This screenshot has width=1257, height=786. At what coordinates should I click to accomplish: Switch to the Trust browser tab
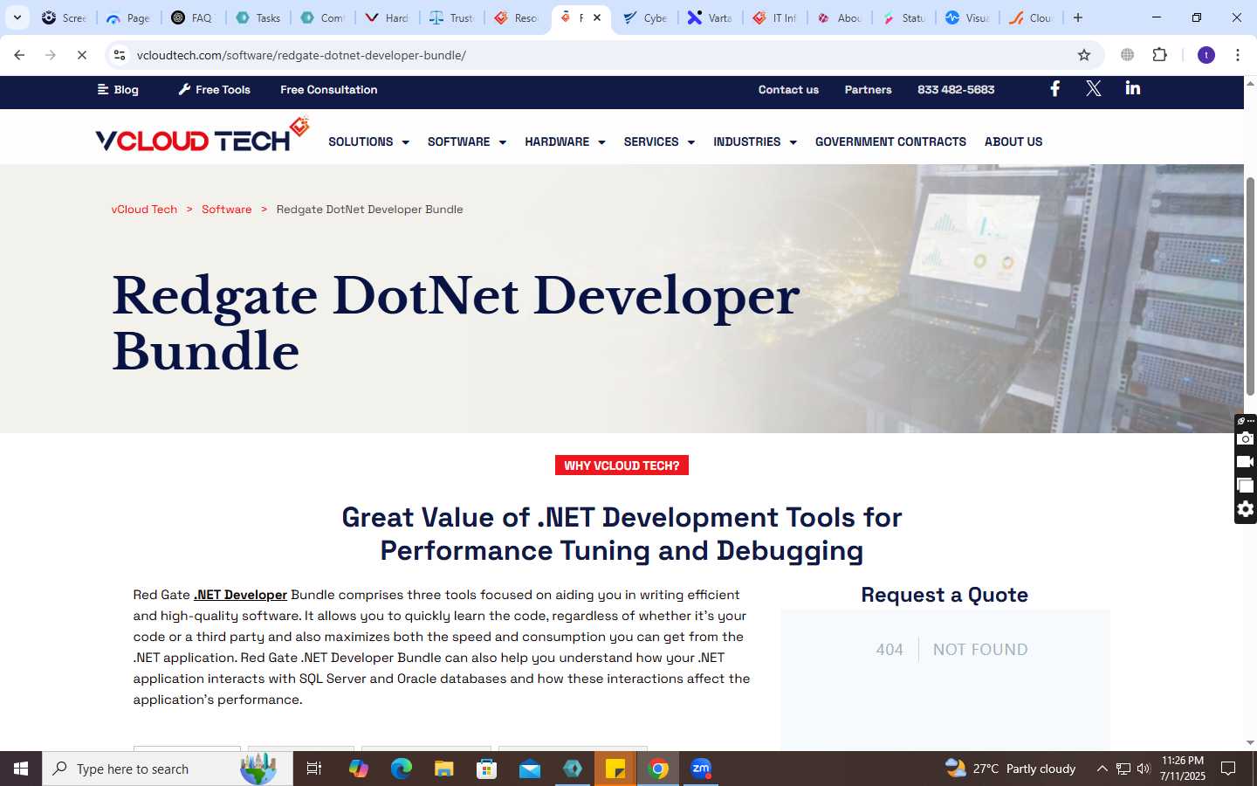click(x=452, y=17)
